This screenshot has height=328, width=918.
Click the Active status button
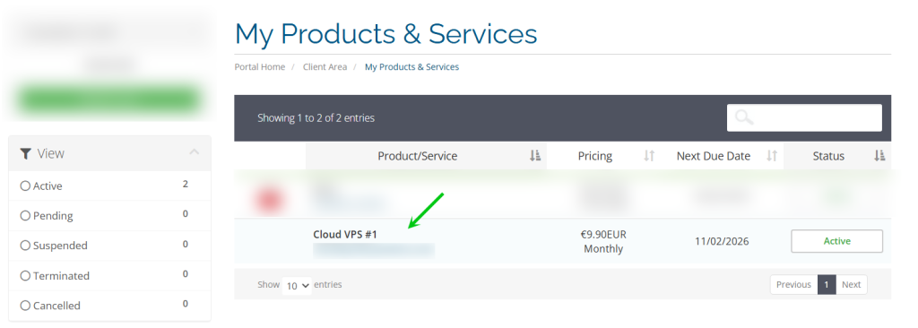click(836, 241)
